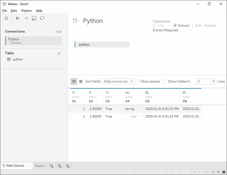Open the File menu

5,11
